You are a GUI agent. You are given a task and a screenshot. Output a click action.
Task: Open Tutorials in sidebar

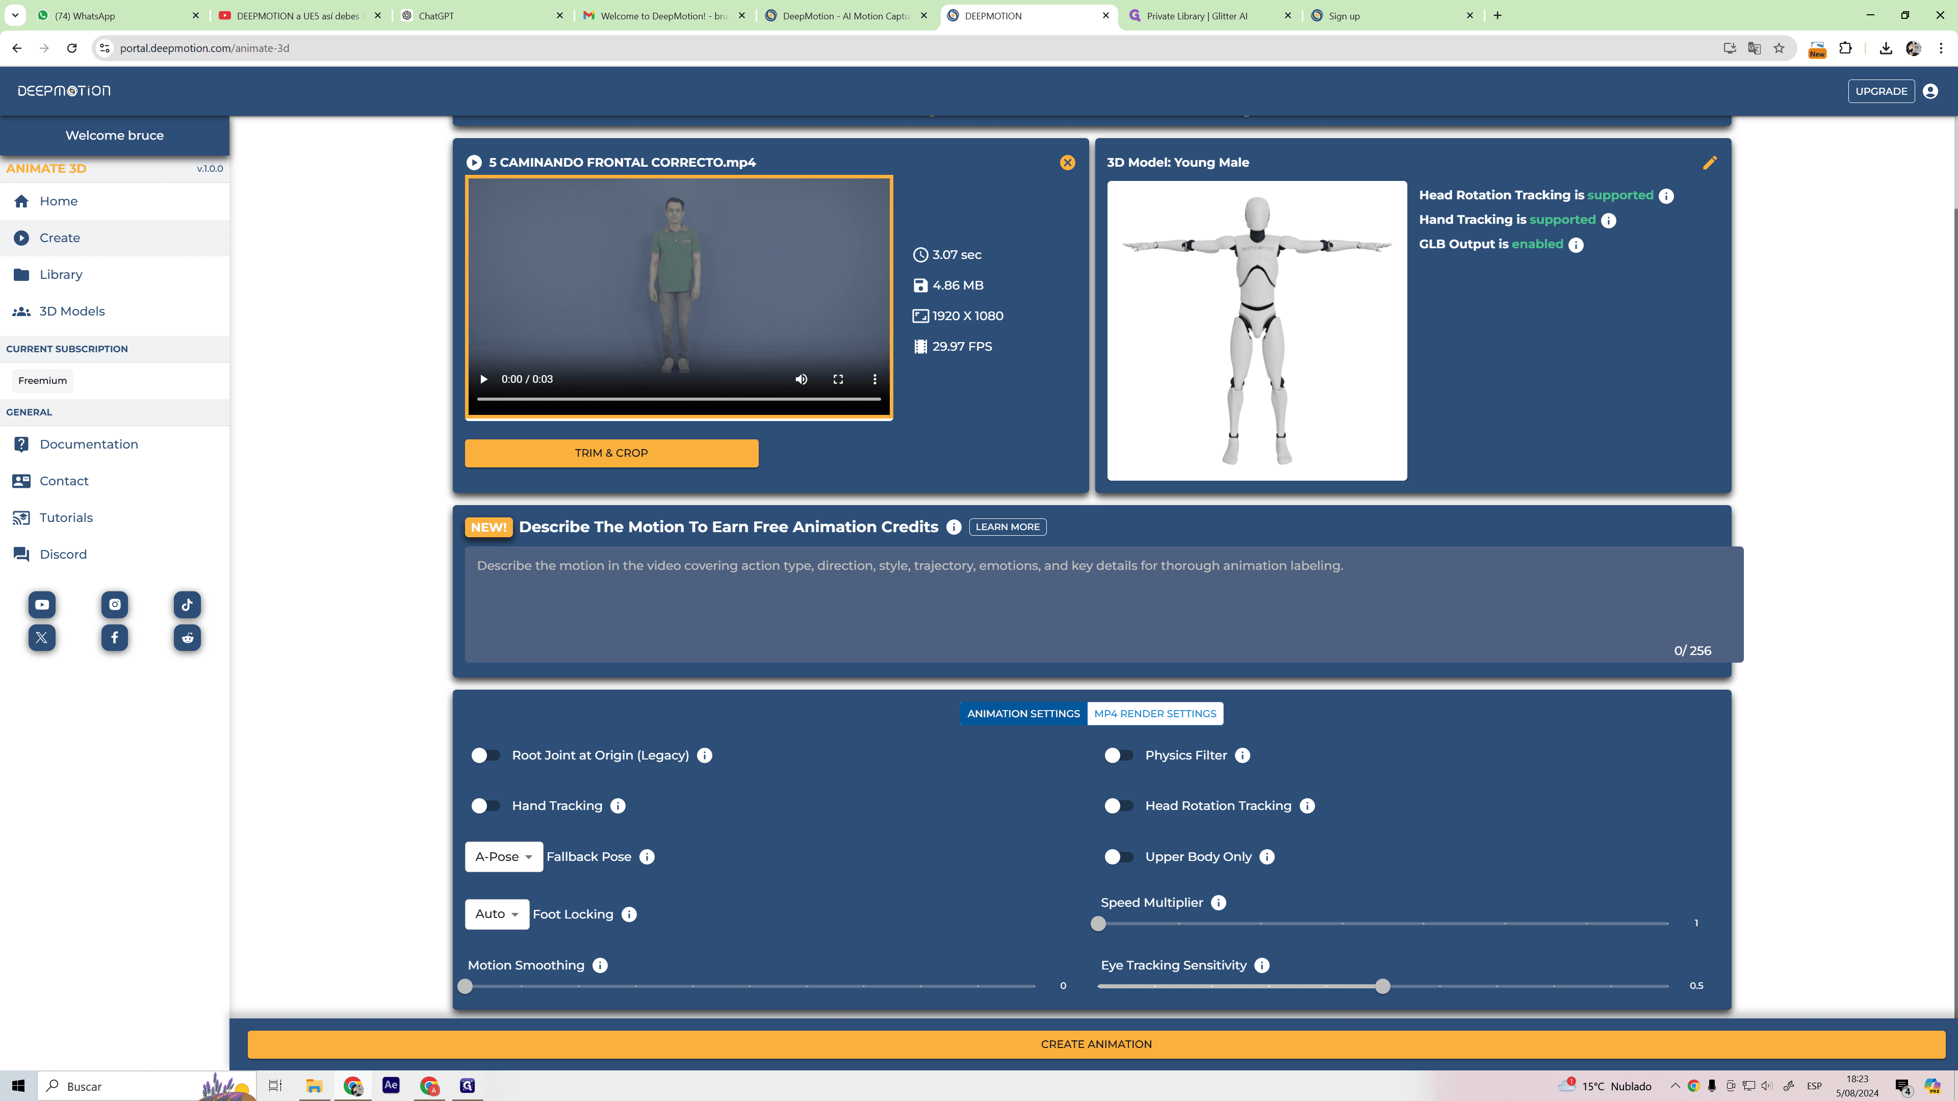pyautogui.click(x=115, y=517)
